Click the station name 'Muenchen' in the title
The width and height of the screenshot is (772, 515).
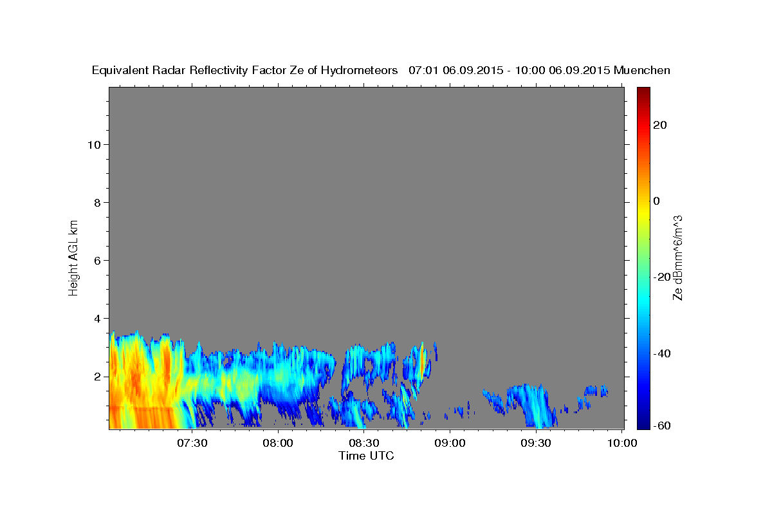click(643, 70)
